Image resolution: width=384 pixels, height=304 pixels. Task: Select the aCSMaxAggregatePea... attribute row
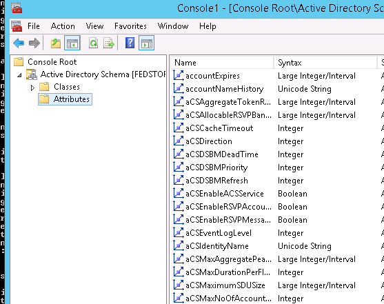pos(228,259)
